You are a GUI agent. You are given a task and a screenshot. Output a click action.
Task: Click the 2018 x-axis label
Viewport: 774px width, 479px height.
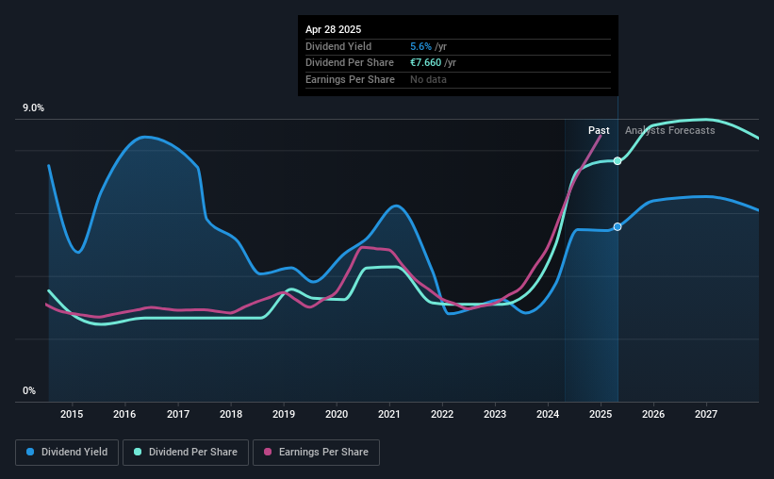pyautogui.click(x=231, y=414)
